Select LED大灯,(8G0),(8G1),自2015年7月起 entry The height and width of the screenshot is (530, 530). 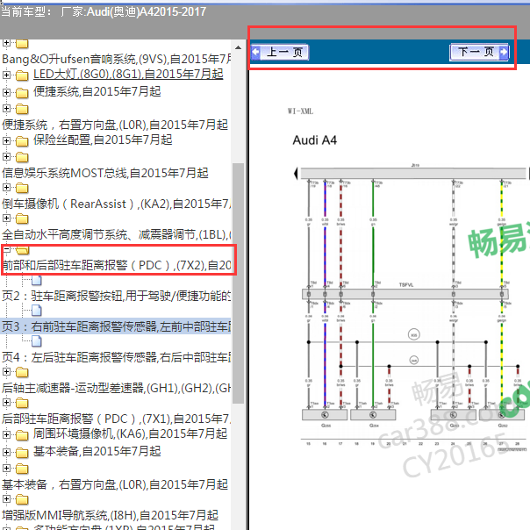pos(128,74)
